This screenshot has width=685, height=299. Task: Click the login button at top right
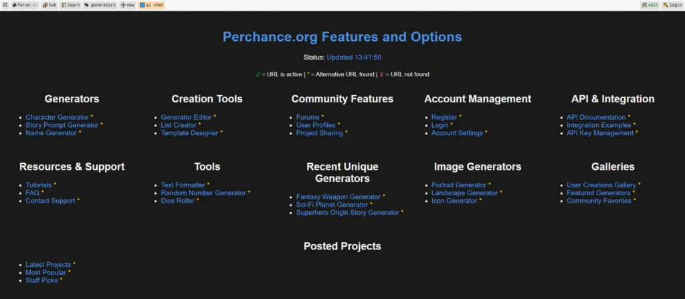[672, 5]
